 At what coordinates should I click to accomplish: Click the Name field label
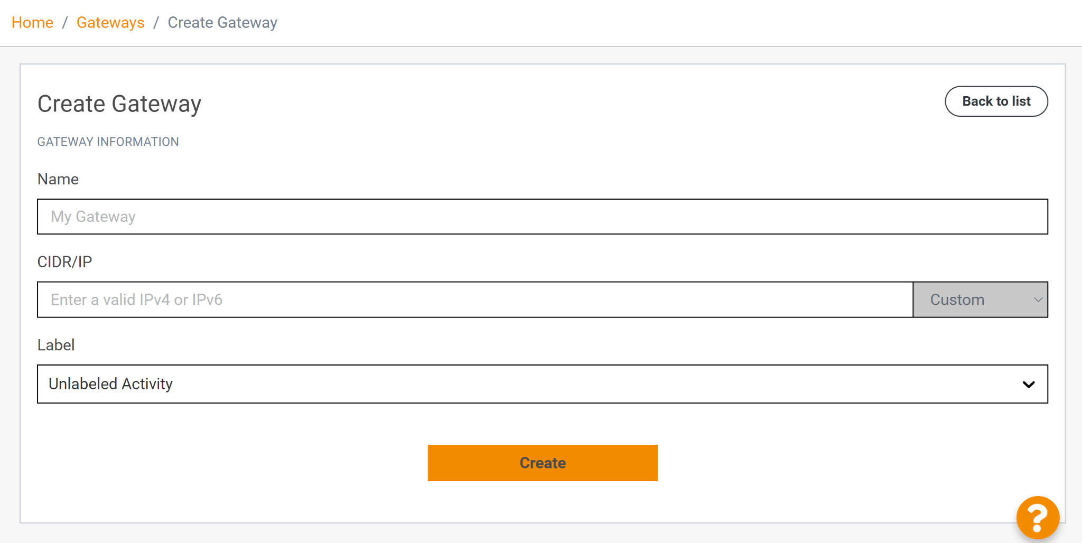(58, 179)
